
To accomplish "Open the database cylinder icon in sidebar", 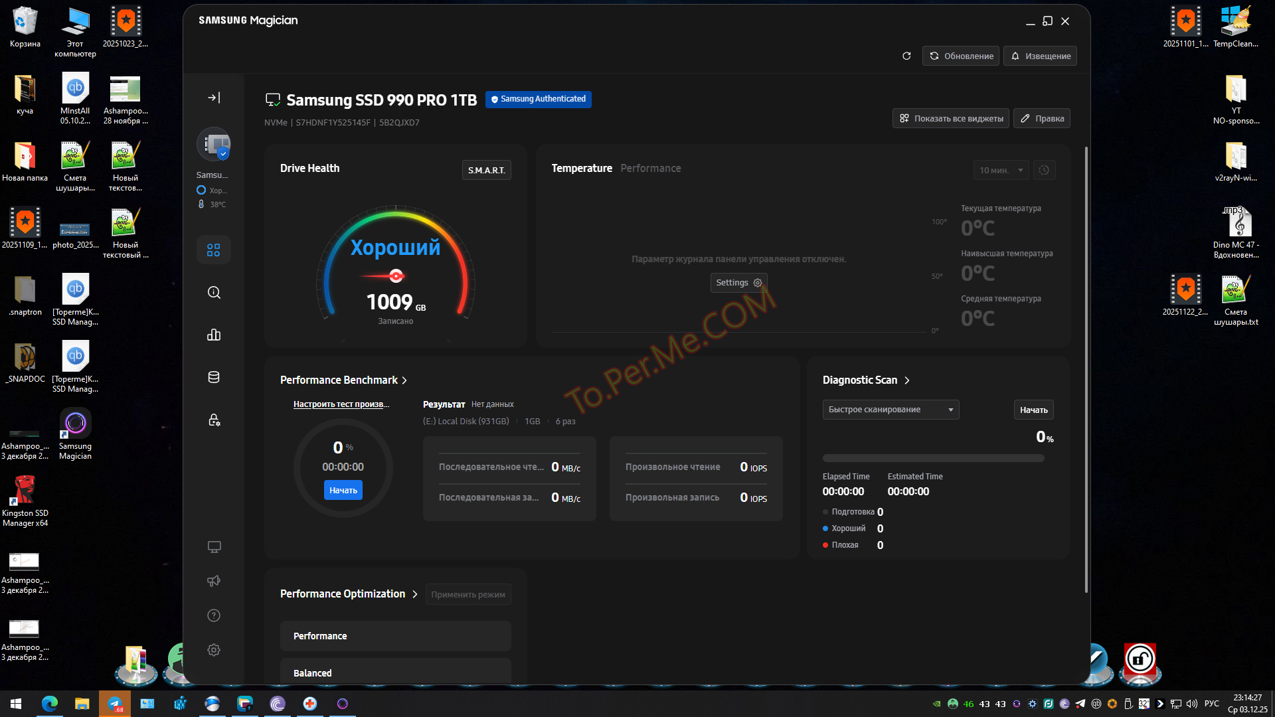I will tap(214, 378).
